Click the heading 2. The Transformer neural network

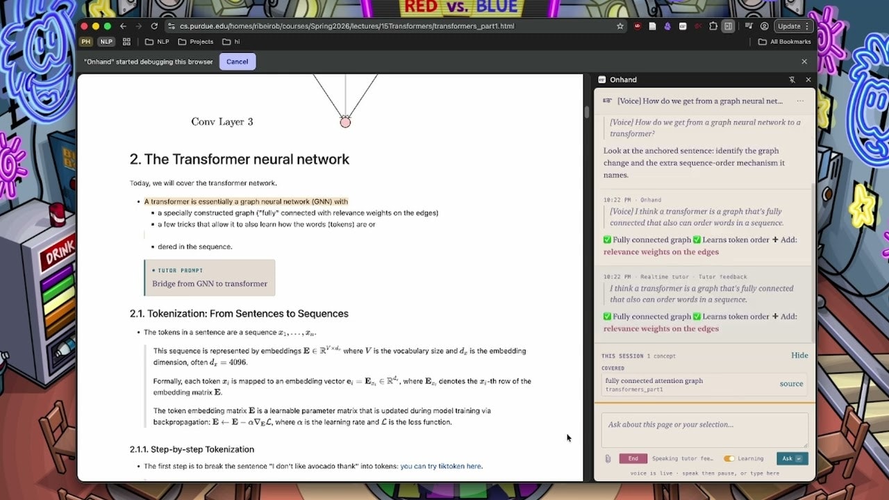(x=240, y=159)
